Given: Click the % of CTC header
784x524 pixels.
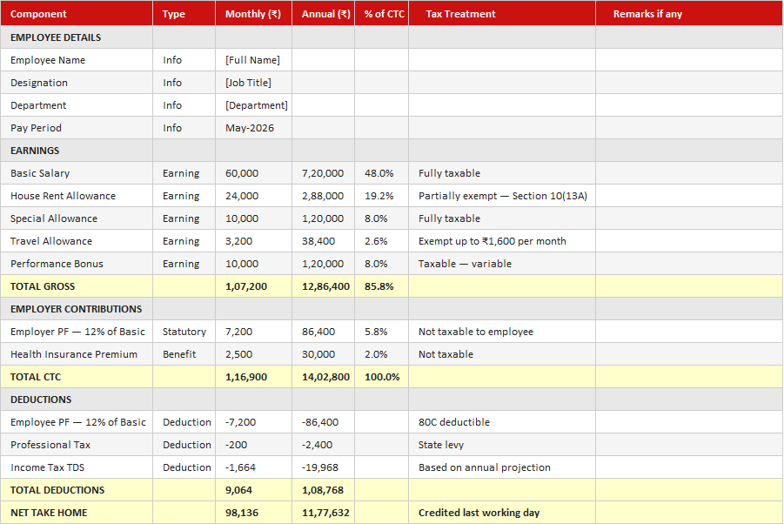Looking at the screenshot, I should (x=381, y=14).
